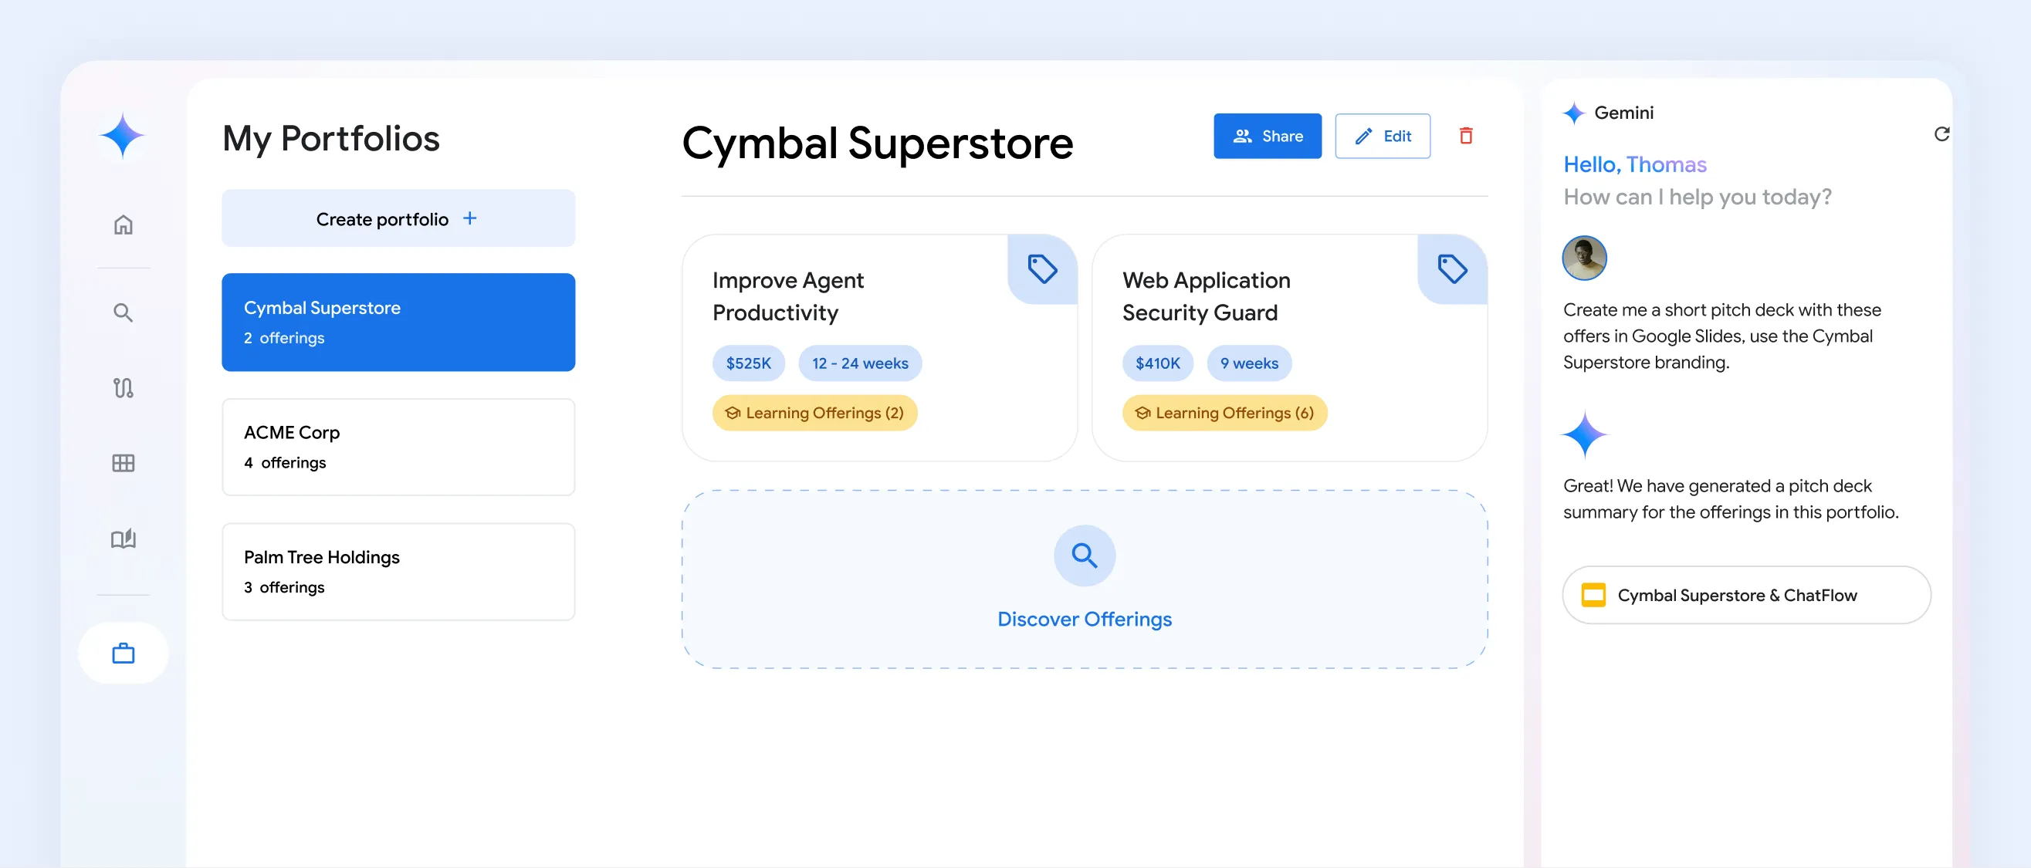Click the Create portfolio button
This screenshot has height=868, width=2031.
coord(398,218)
